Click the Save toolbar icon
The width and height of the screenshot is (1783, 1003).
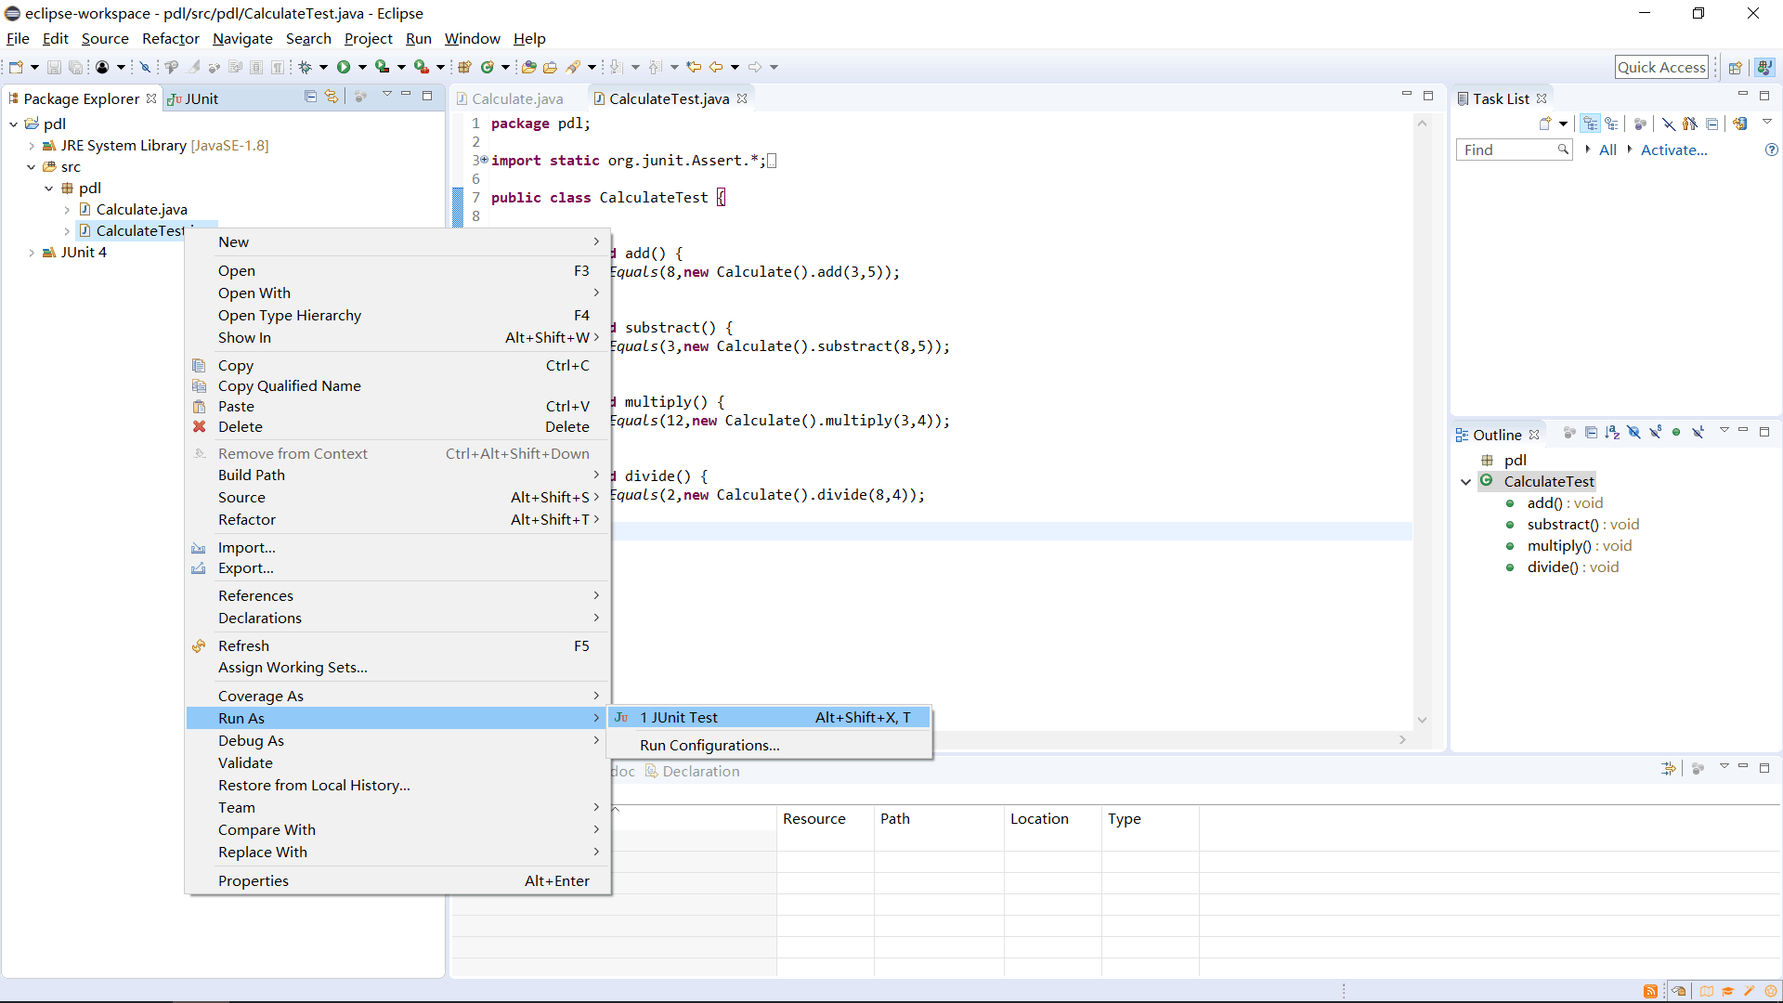(54, 67)
